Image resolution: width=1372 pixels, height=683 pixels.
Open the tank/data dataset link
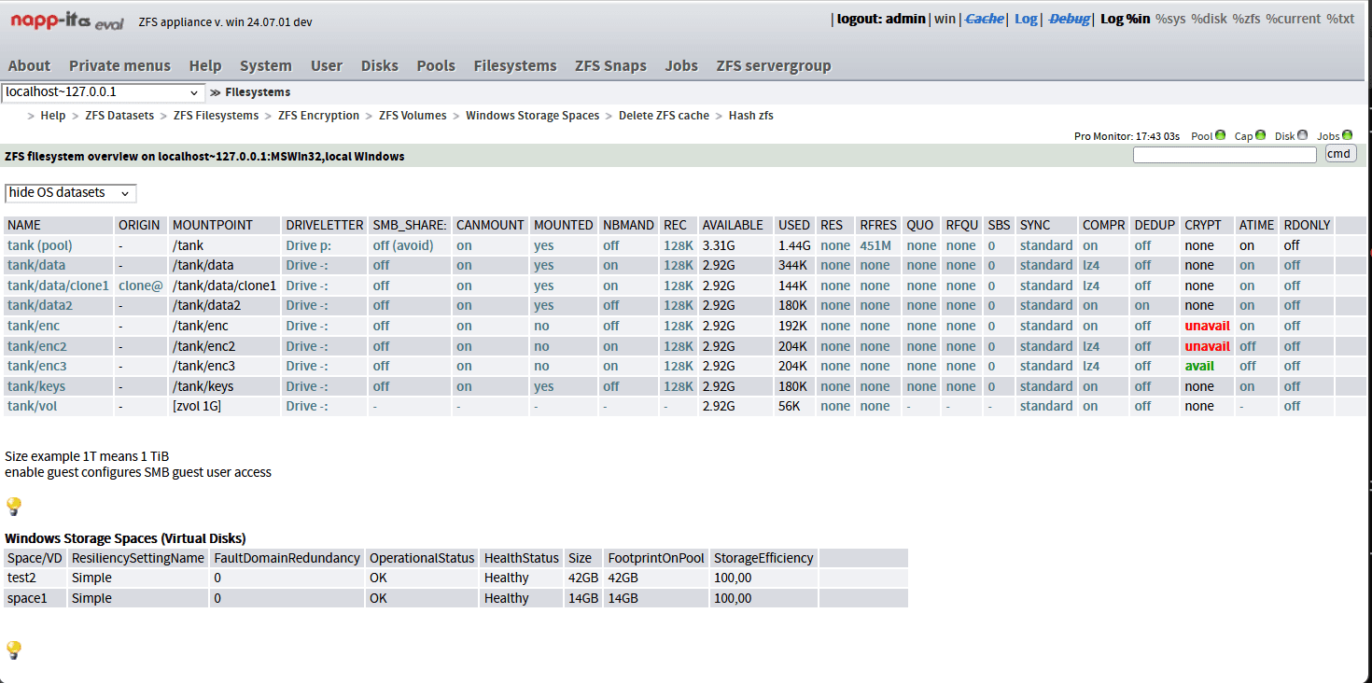36,265
